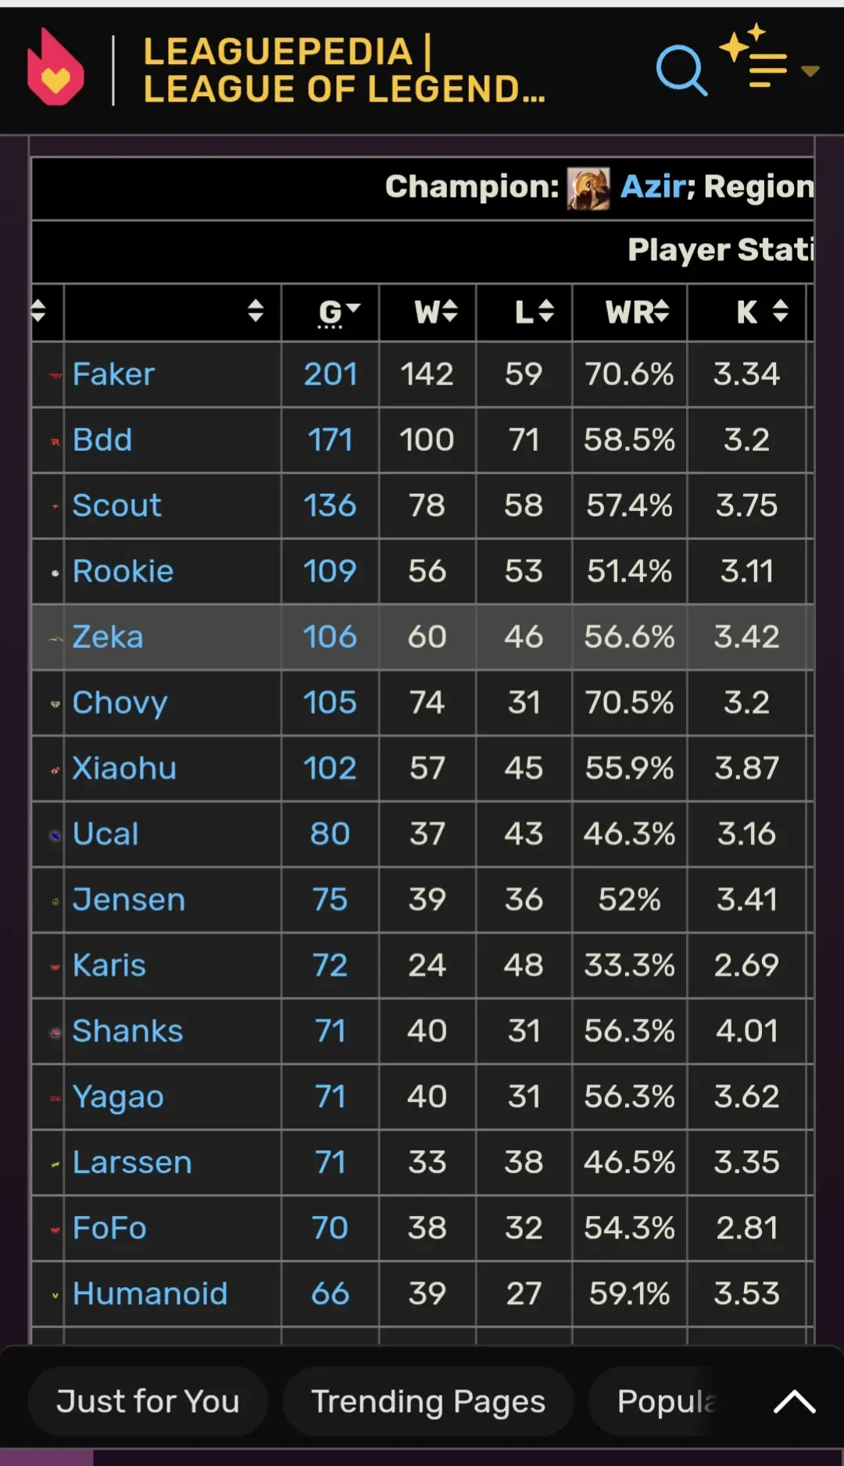Sort by the K kills column
Viewport: 844px width, 1466px height.
coord(746,313)
